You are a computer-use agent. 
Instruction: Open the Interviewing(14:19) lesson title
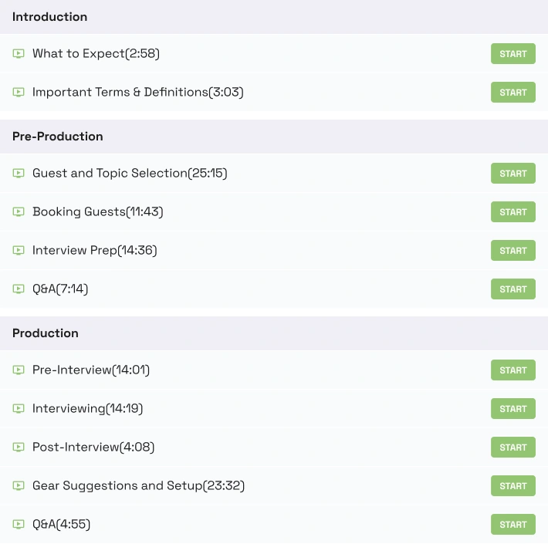87,409
